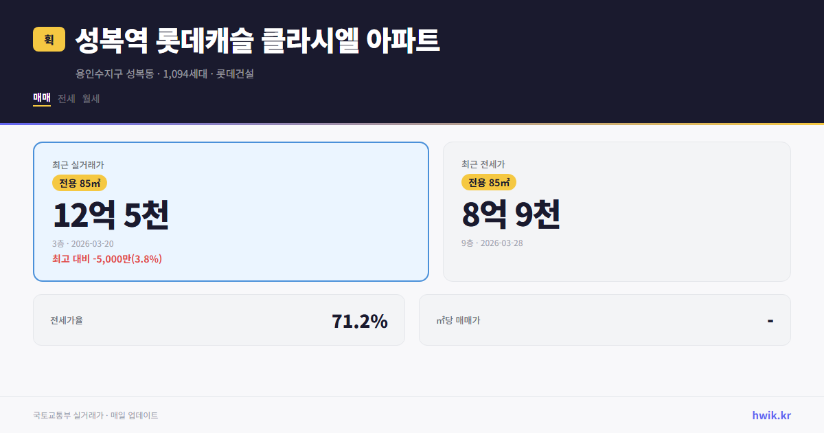Click the 전세가율 71.2% panel

[219, 320]
